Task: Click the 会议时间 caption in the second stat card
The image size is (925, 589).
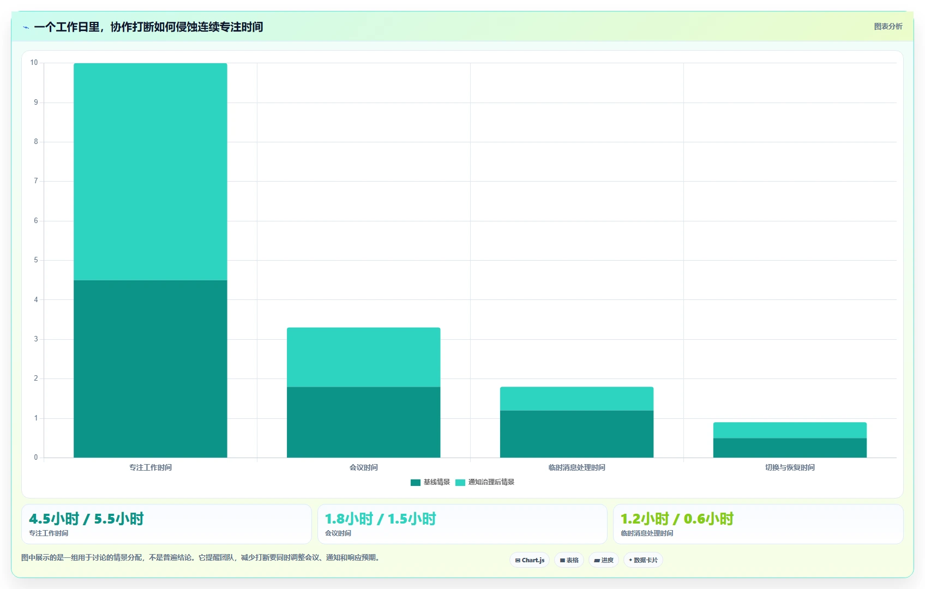Action: 338,533
